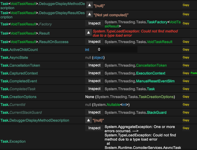Copy the Task.AsyncState value

point(186,57)
